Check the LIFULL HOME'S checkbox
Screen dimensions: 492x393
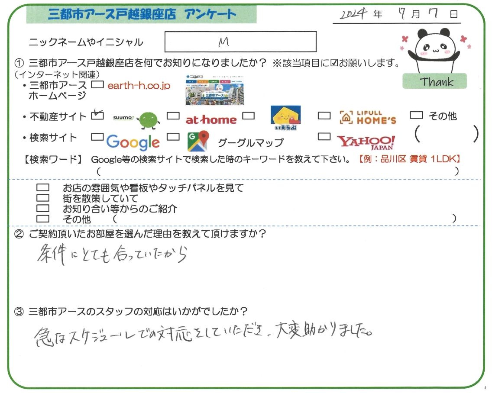(324, 116)
